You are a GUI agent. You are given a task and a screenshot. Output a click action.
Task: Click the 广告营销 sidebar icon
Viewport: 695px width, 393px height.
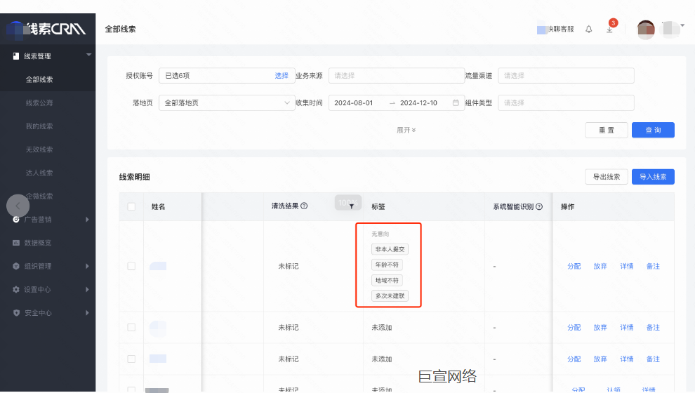[x=16, y=220]
